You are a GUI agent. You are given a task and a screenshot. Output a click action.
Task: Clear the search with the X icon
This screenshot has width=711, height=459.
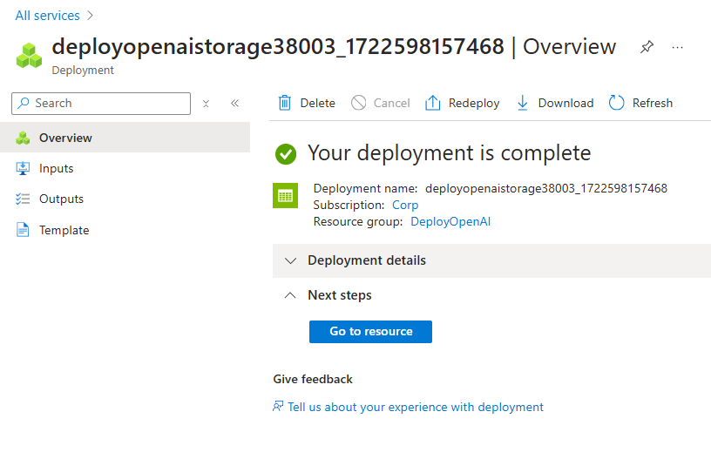pos(206,104)
